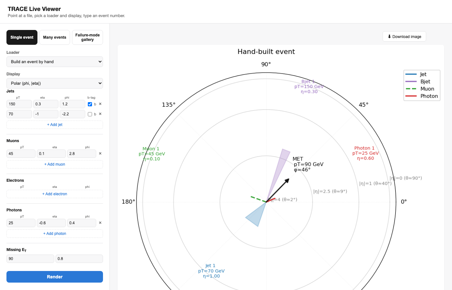
Task: Click the 'Muon 1' plot label
Action: point(151,149)
